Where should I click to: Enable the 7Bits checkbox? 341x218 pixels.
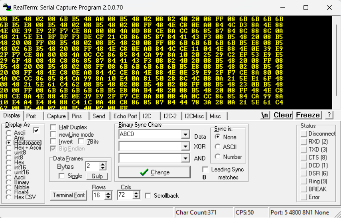[81, 142]
